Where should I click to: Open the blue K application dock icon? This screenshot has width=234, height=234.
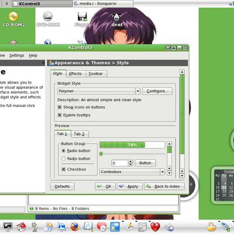115,227
